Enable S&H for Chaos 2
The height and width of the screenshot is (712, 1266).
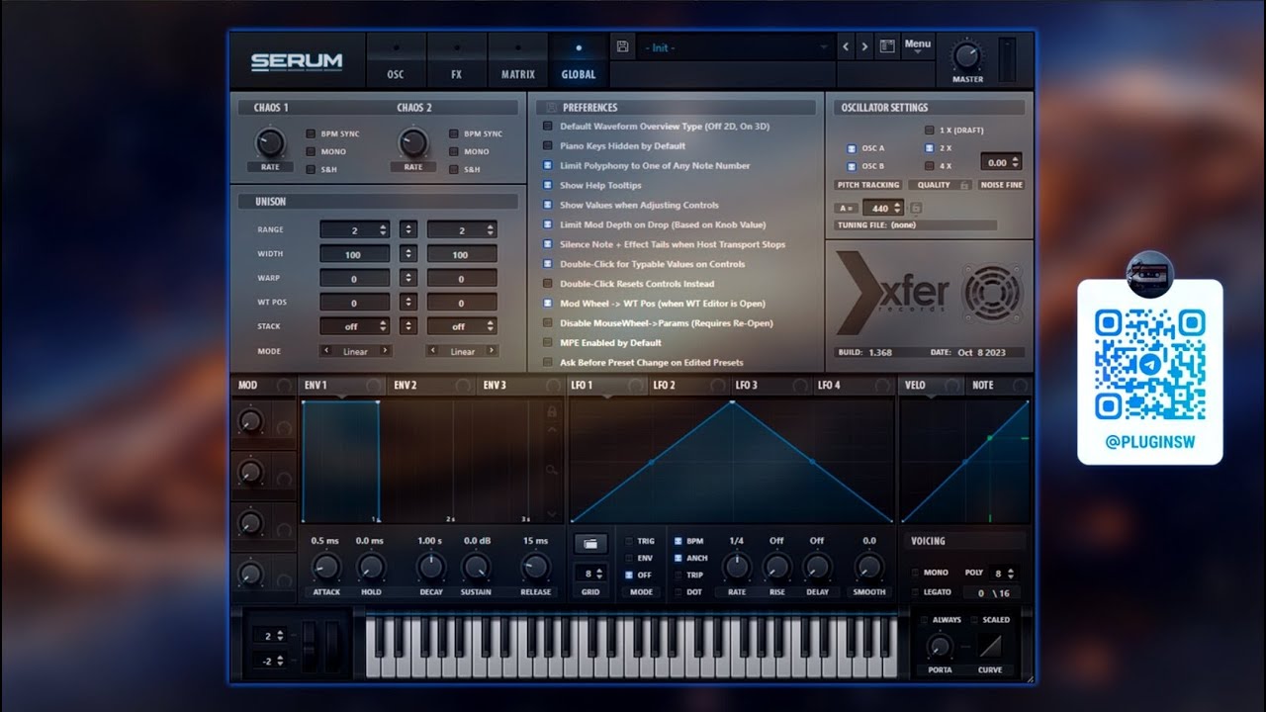[x=454, y=169]
